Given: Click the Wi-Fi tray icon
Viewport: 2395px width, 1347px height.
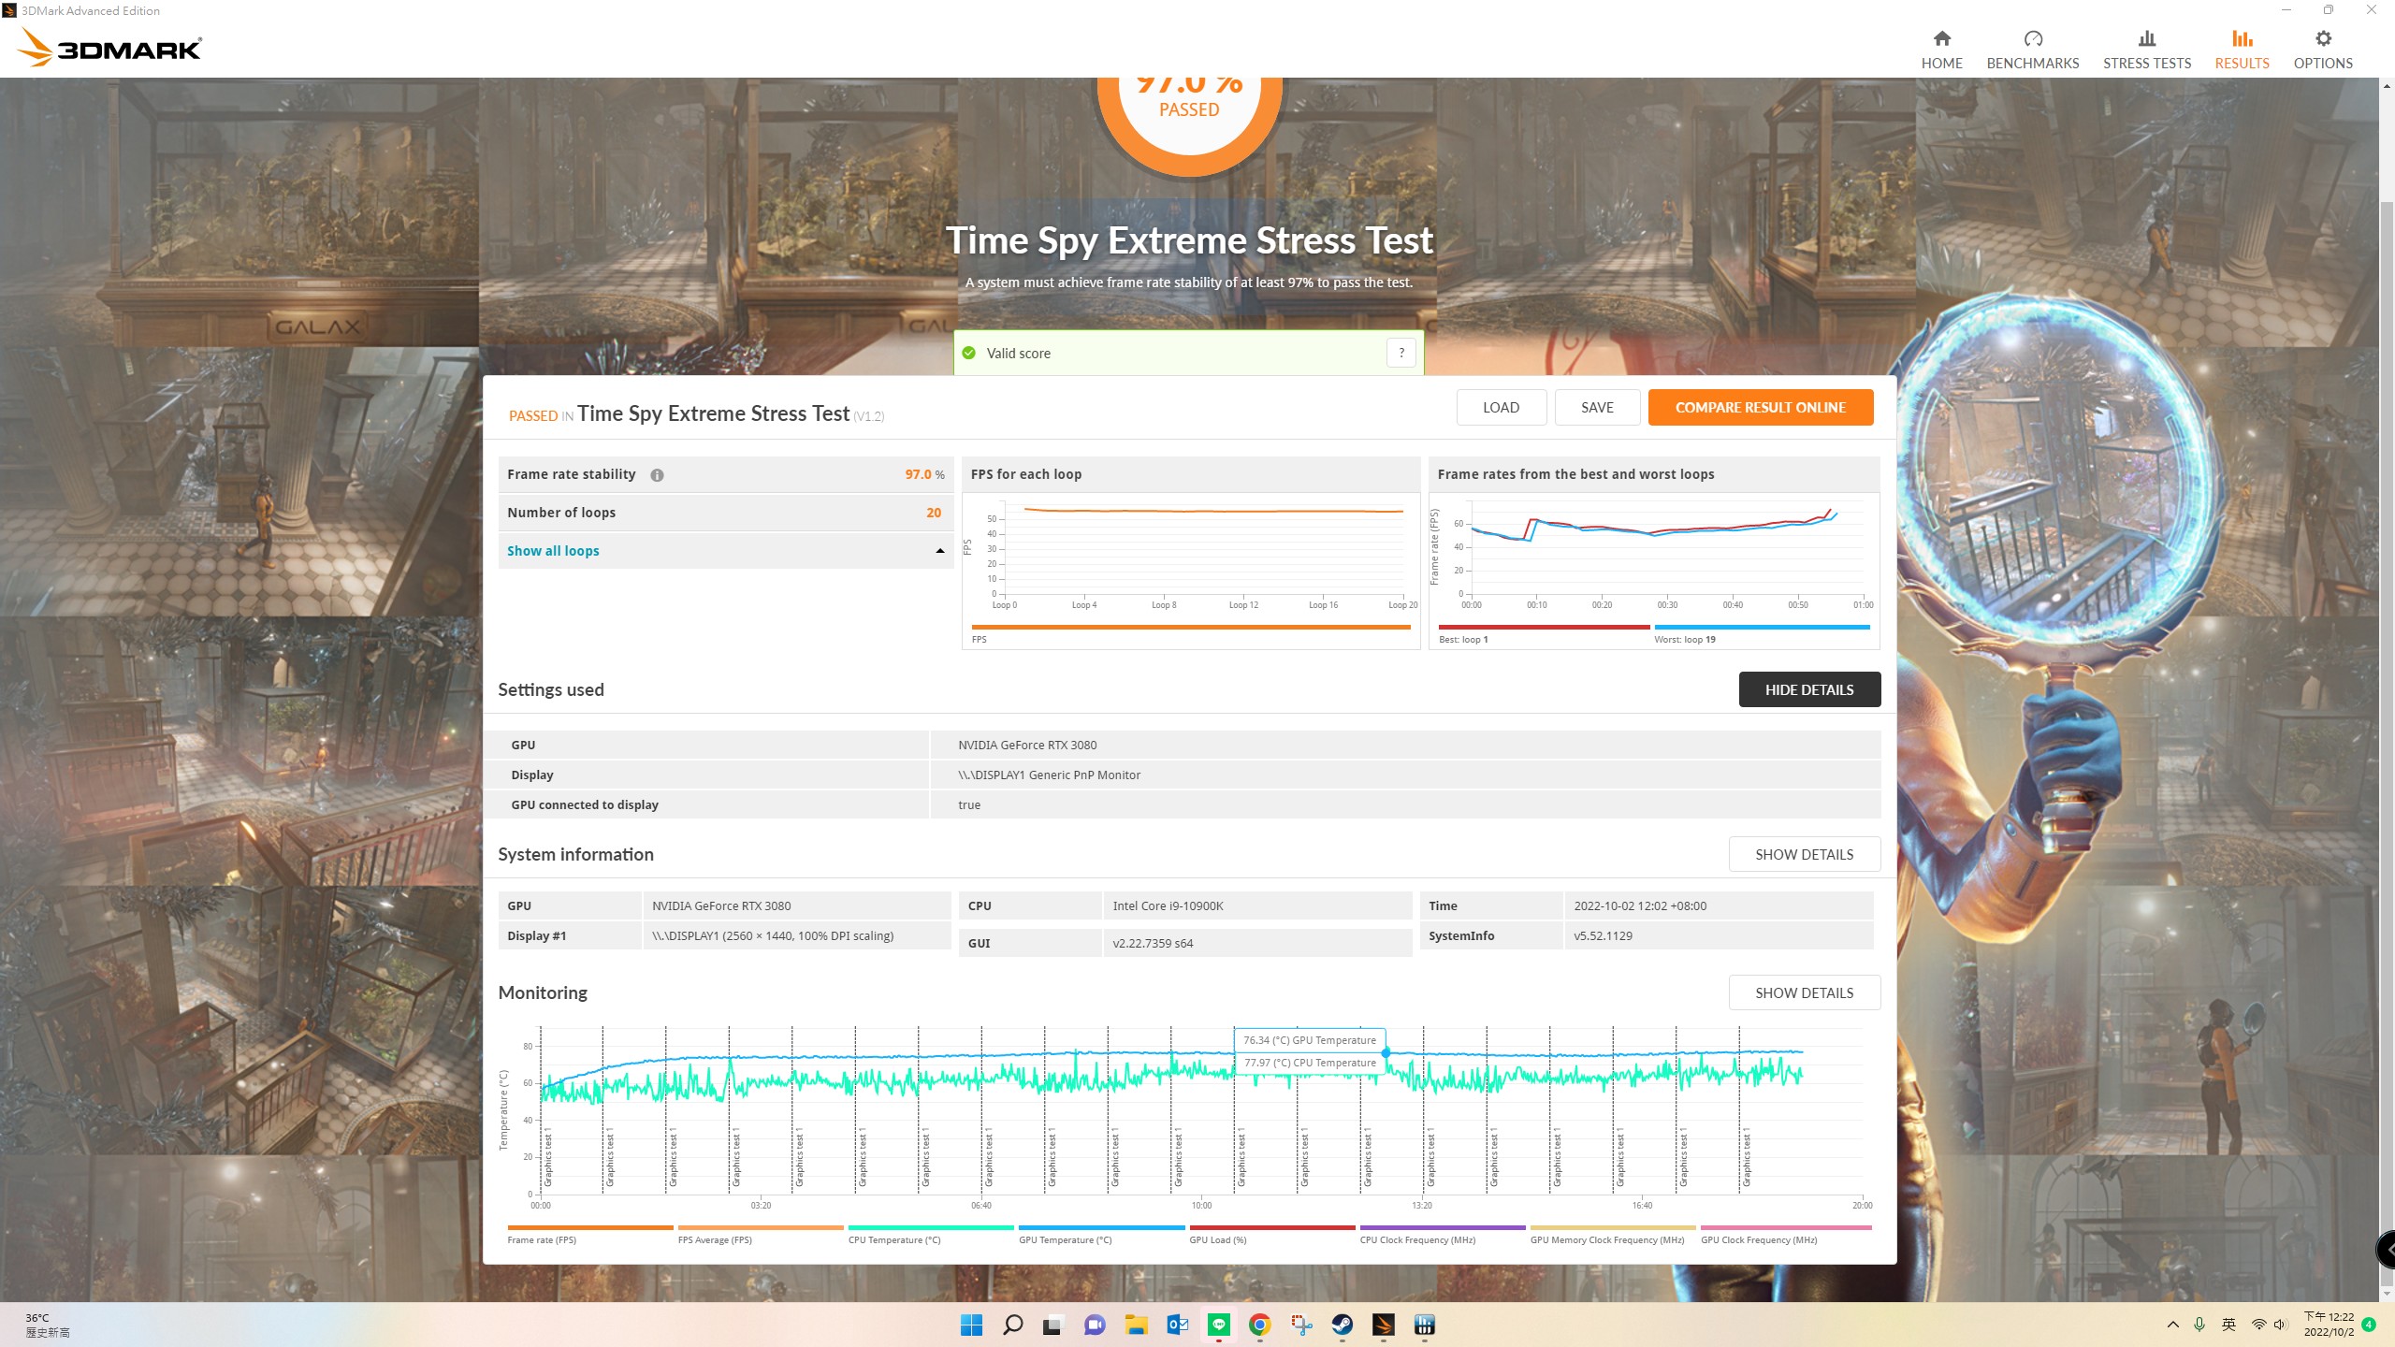Looking at the screenshot, I should click(x=2258, y=1325).
